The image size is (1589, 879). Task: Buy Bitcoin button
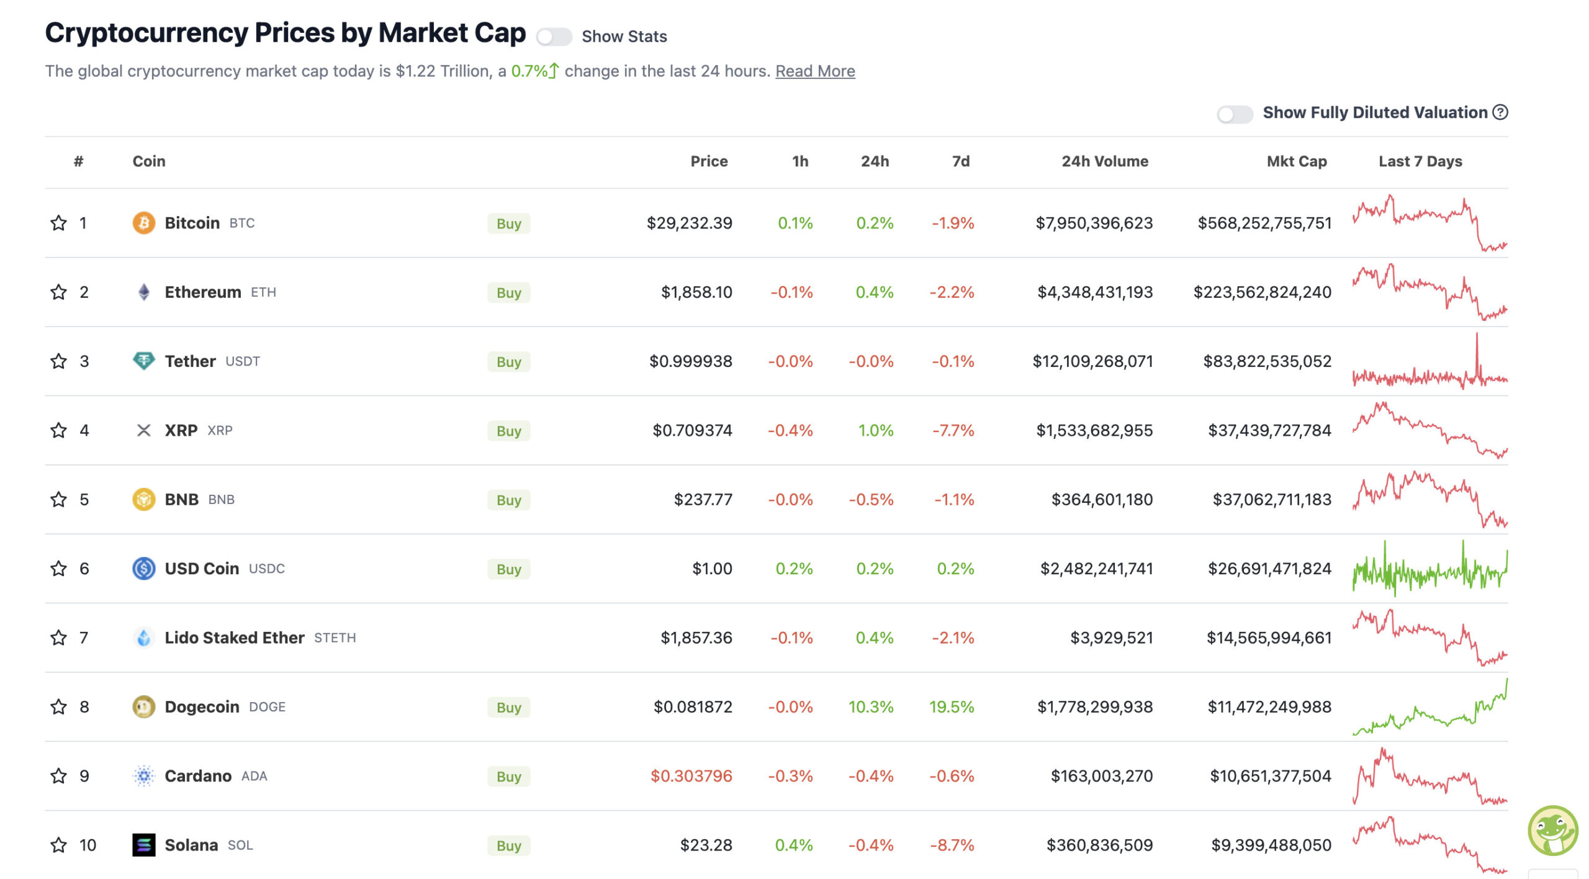click(508, 223)
